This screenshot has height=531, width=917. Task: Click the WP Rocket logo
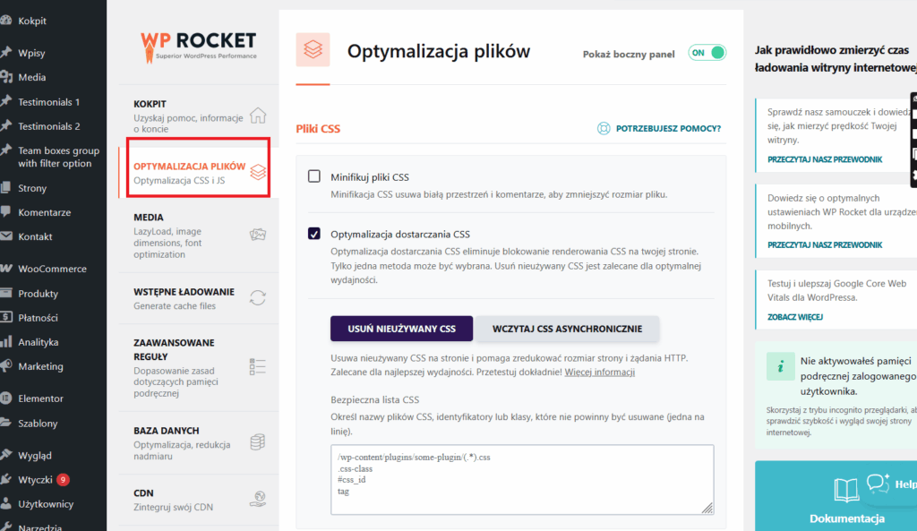click(x=198, y=44)
